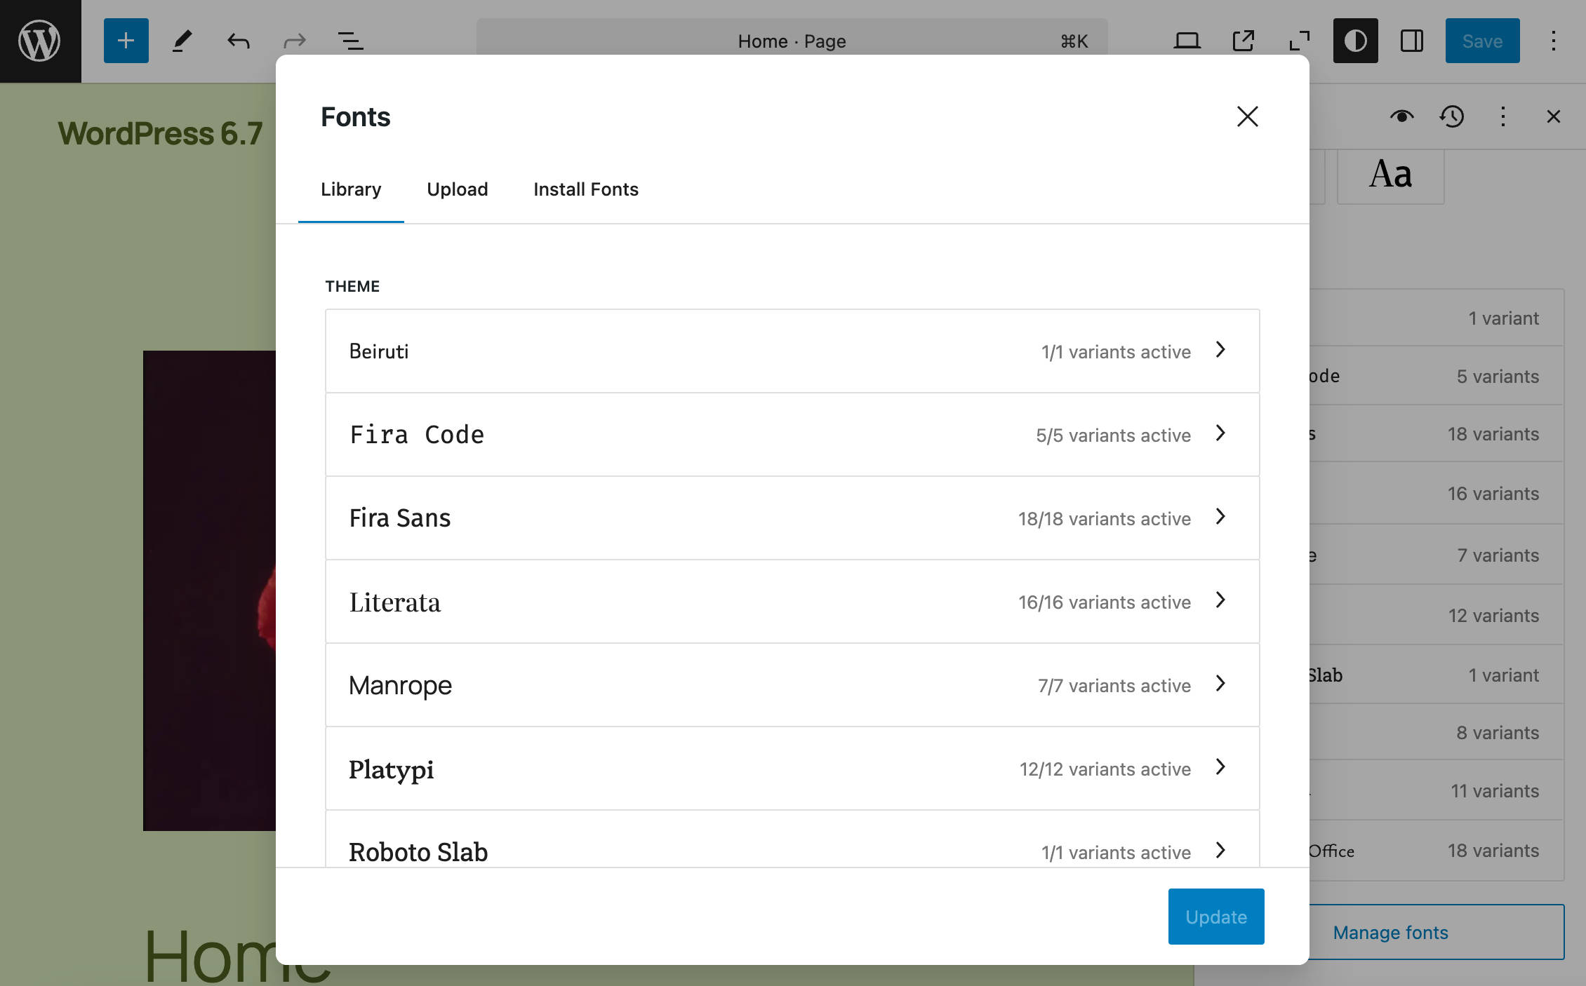The width and height of the screenshot is (1586, 986).
Task: Expand the Fira Code font variants
Action: point(1221,433)
